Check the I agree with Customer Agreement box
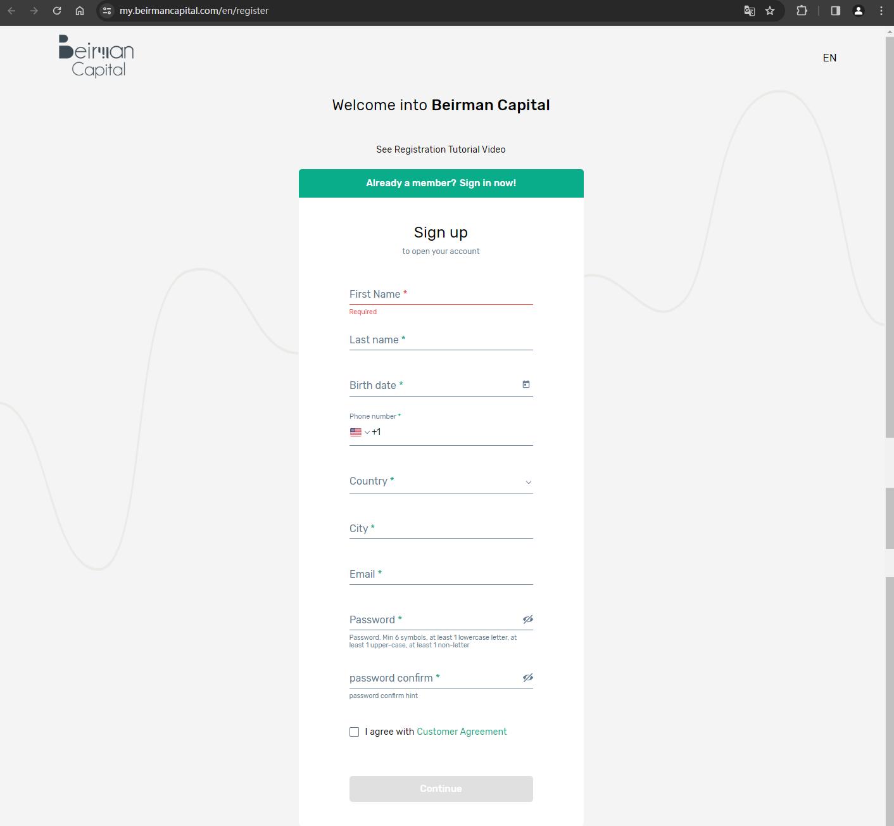This screenshot has height=826, width=894. [x=354, y=732]
